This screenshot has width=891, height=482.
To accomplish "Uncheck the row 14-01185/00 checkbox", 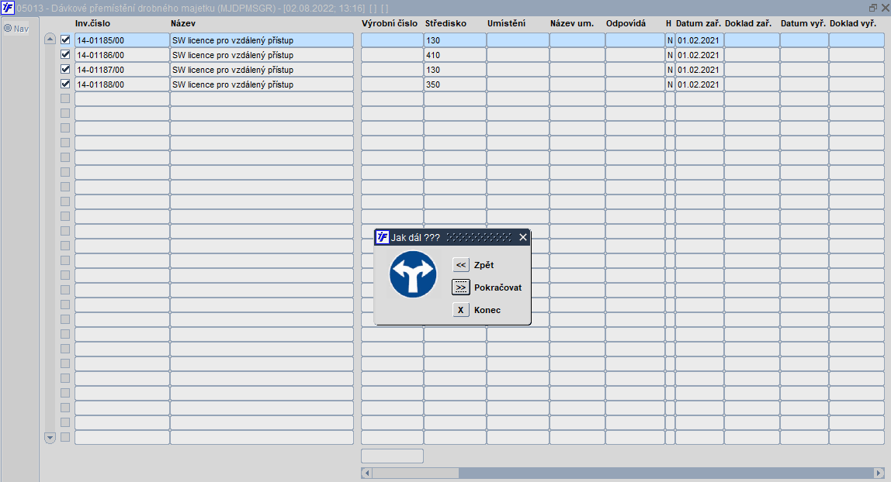I will (x=65, y=40).
